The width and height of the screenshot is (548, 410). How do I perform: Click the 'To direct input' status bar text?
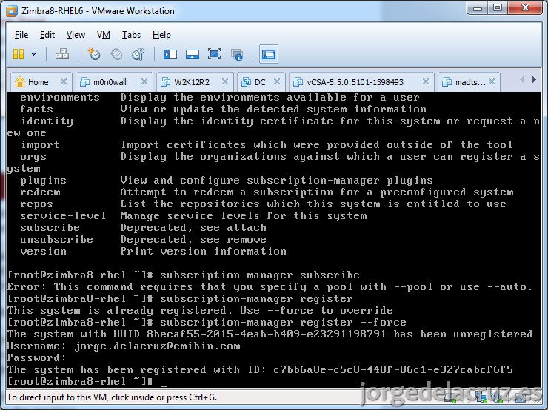click(x=112, y=397)
